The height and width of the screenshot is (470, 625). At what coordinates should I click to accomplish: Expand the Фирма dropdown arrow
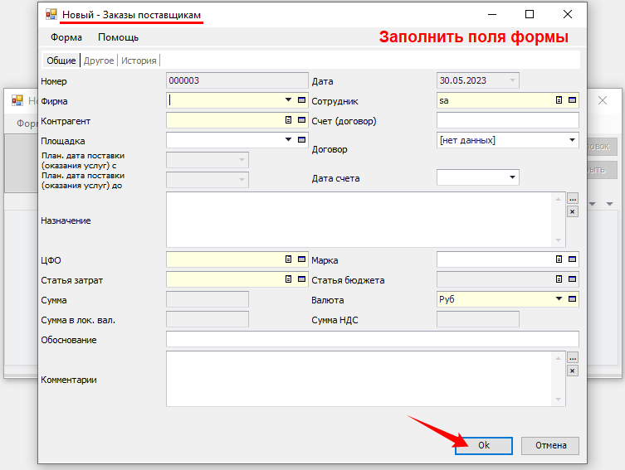tap(289, 100)
